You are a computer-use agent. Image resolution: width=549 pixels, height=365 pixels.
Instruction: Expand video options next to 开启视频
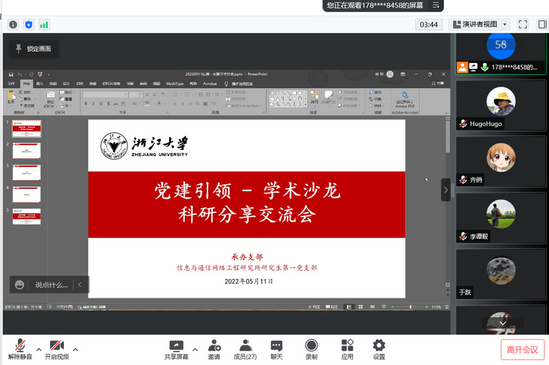(76, 349)
